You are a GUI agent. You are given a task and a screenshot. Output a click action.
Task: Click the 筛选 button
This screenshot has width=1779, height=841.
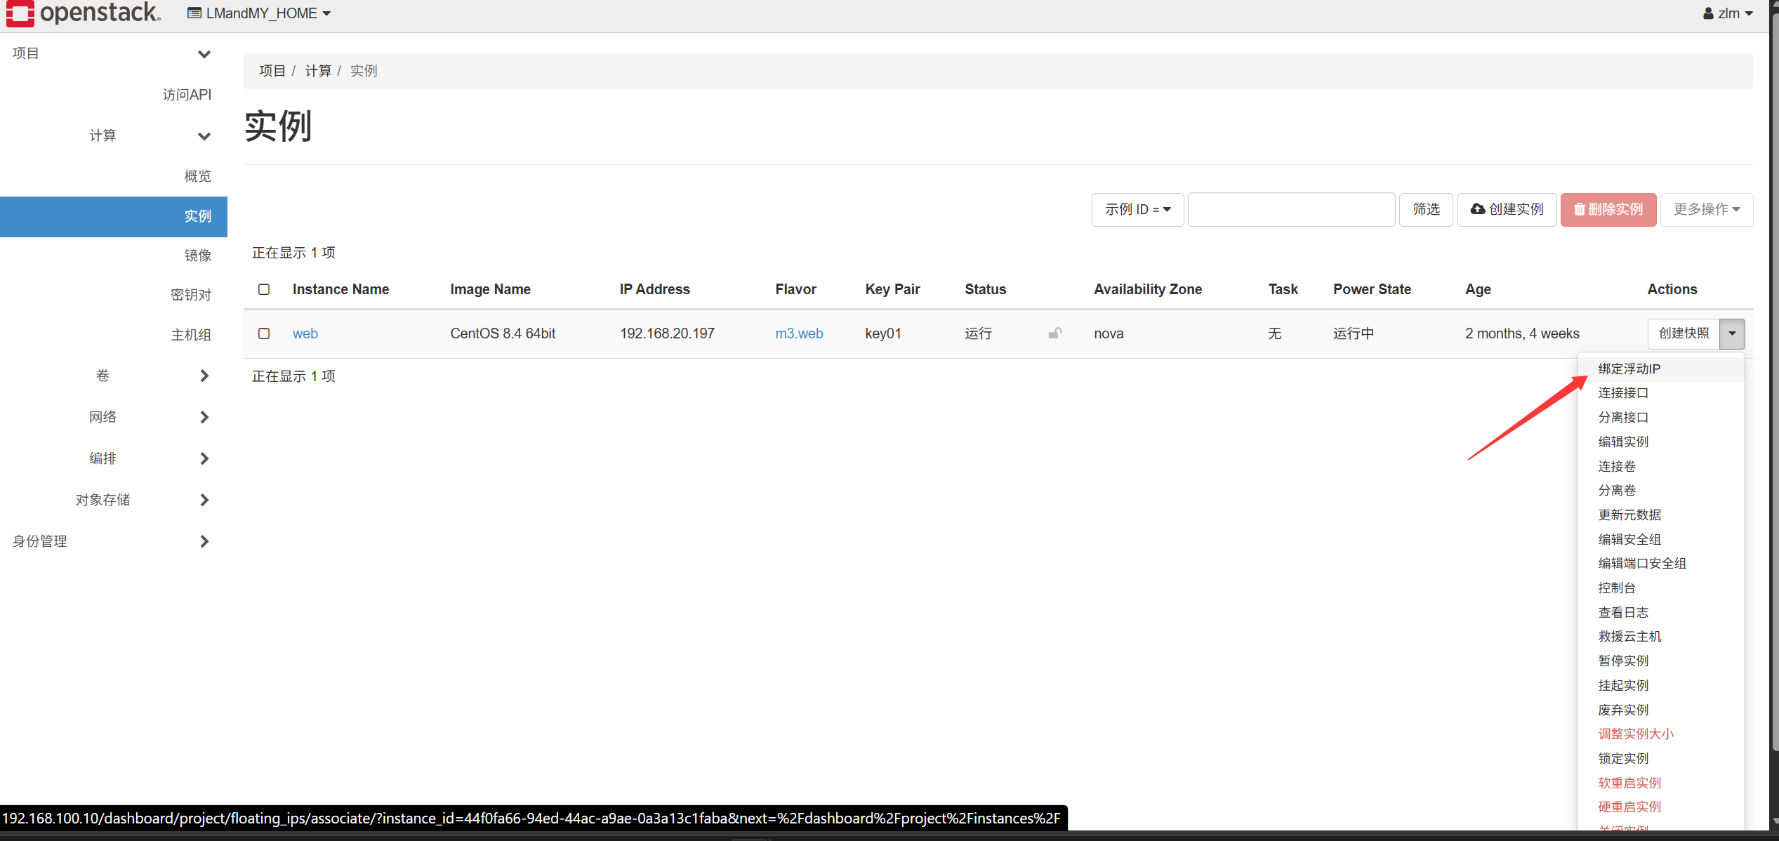point(1426,209)
